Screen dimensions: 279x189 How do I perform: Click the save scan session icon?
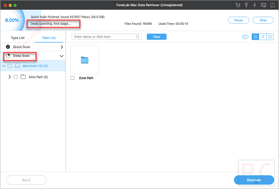tap(272, 5)
